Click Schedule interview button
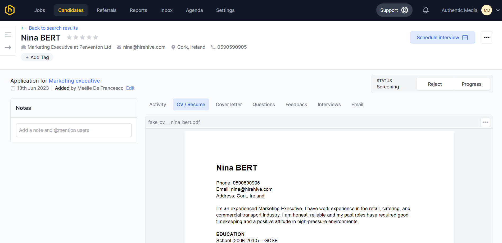502x243 pixels. [x=442, y=37]
